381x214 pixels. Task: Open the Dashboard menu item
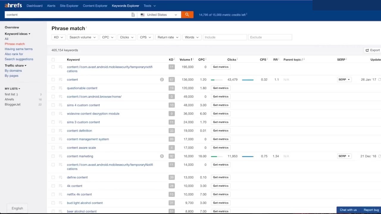coord(35,6)
